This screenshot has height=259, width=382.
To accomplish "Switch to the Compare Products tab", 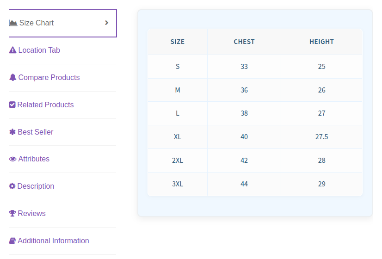I will 49,77.
